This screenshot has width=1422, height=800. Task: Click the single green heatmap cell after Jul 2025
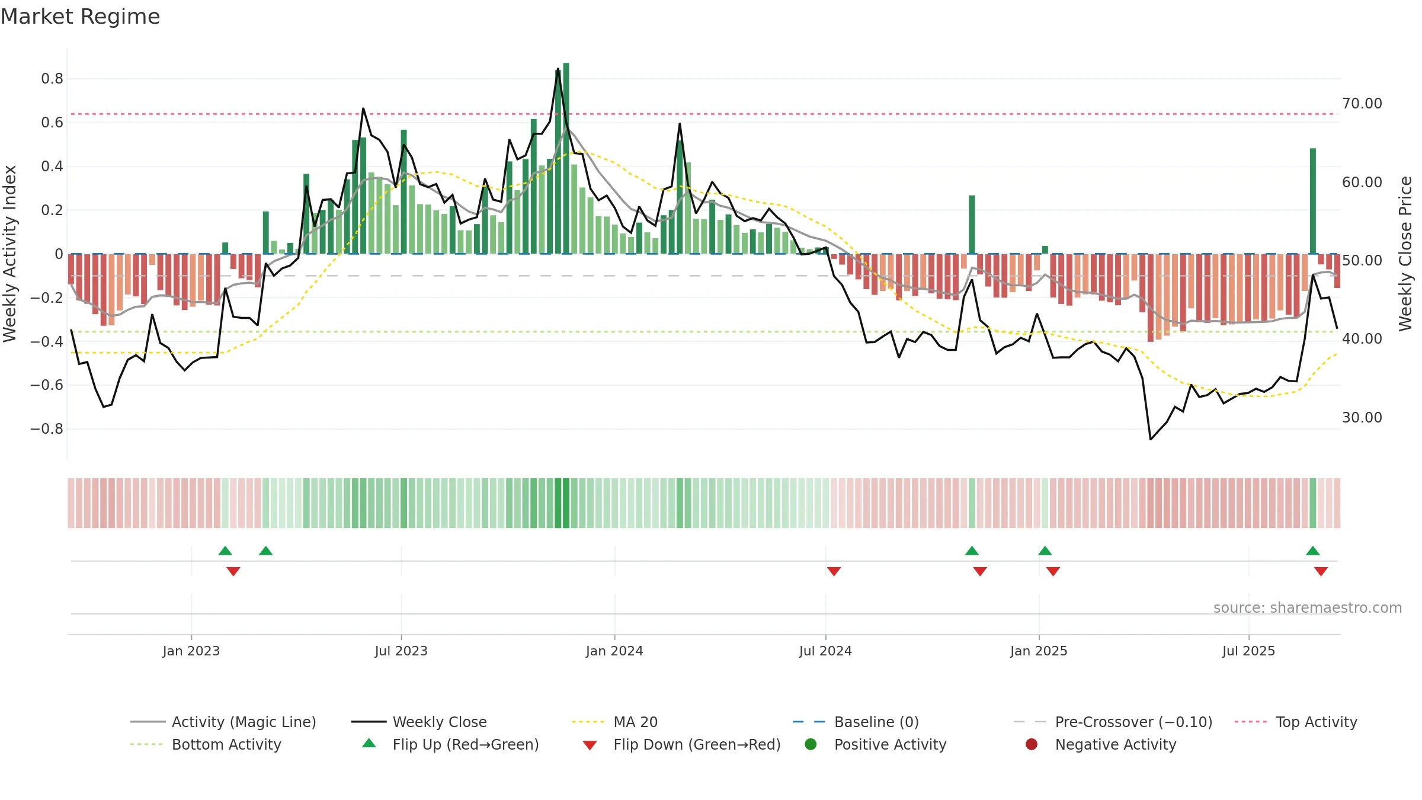1313,503
